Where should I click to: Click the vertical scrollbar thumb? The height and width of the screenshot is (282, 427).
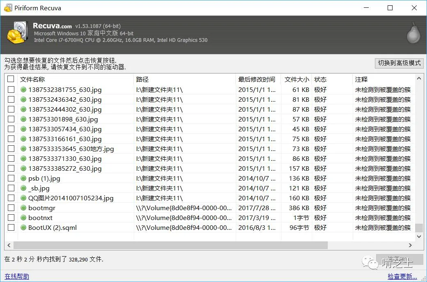coord(419,228)
